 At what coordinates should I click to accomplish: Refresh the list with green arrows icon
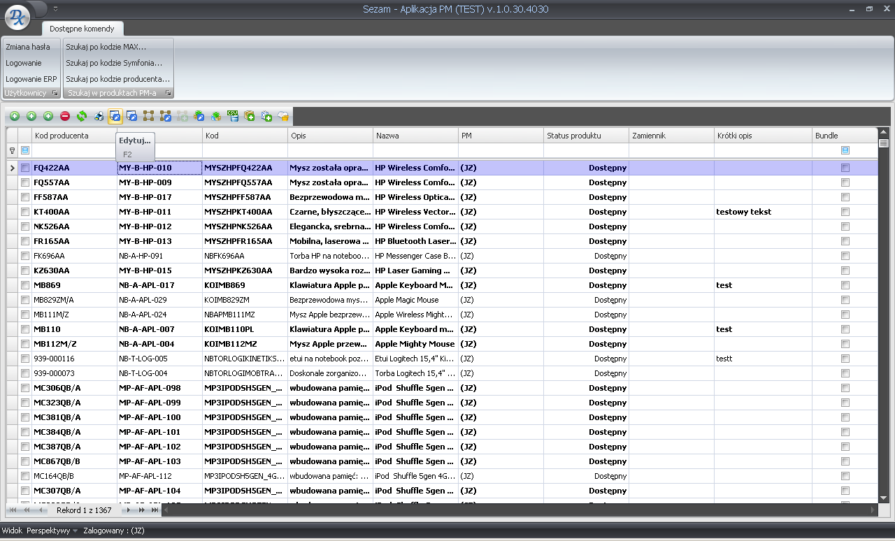(82, 116)
